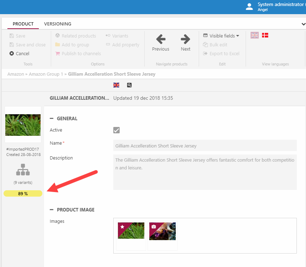Collapse the General section
This screenshot has height=267, width=306.
pos(52,119)
